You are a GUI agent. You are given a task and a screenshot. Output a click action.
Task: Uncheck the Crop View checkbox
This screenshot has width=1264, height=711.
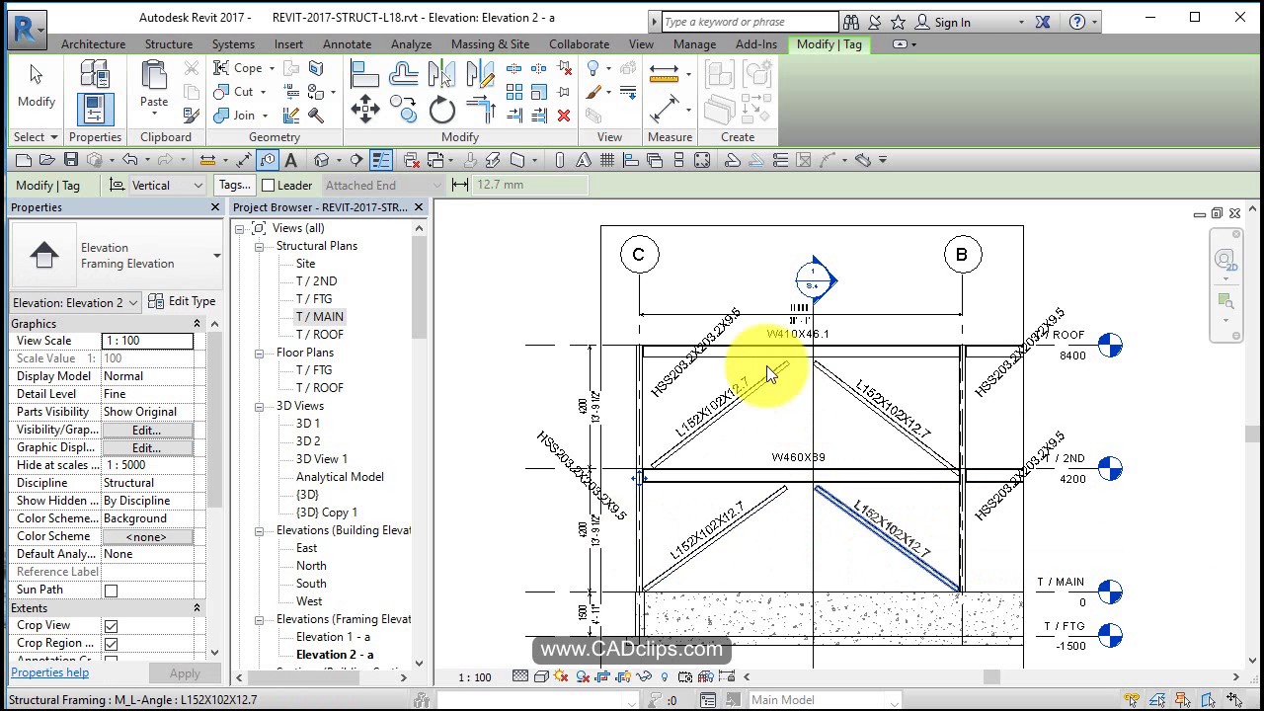tap(111, 626)
